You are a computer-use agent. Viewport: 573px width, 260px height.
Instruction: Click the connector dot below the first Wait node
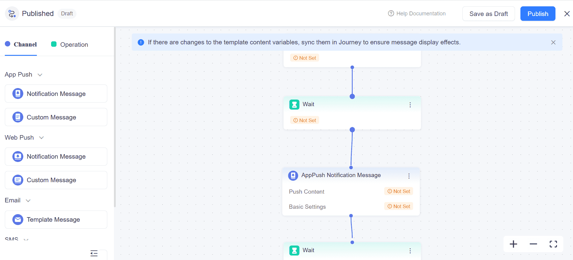tap(352, 130)
